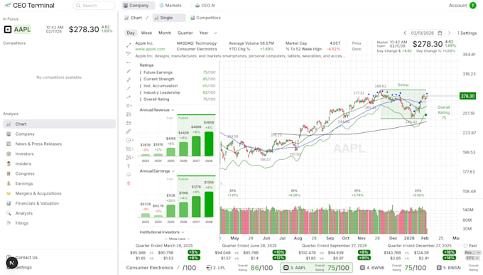Click the round N badge at bottom left
The width and height of the screenshot is (483, 275).
click(x=11, y=263)
